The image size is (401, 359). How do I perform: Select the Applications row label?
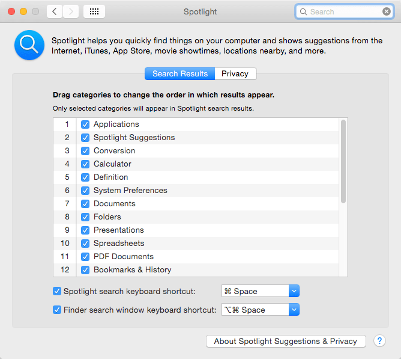tap(116, 124)
